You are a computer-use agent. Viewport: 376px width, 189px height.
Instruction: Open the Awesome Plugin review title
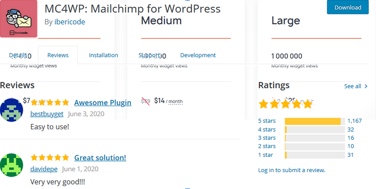coord(102,102)
